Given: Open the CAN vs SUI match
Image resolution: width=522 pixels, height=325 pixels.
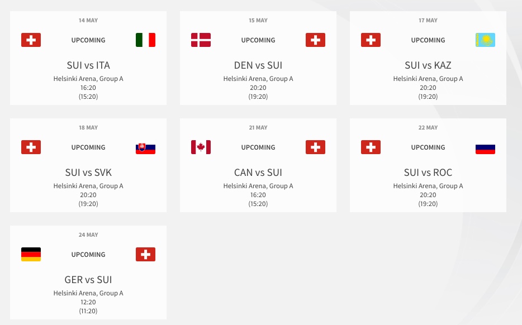Looking at the screenshot, I should 258,173.
